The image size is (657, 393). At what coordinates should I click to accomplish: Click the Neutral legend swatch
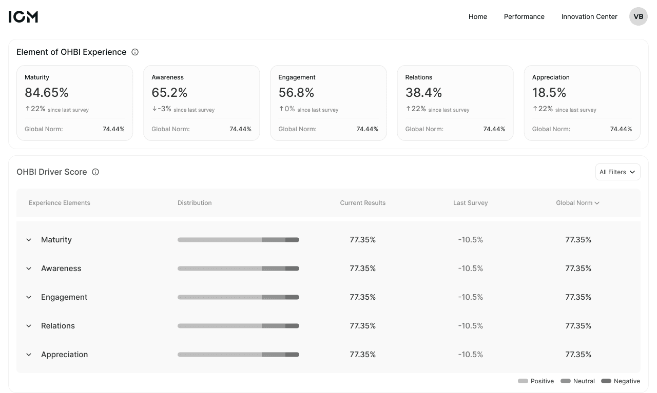coord(566,381)
